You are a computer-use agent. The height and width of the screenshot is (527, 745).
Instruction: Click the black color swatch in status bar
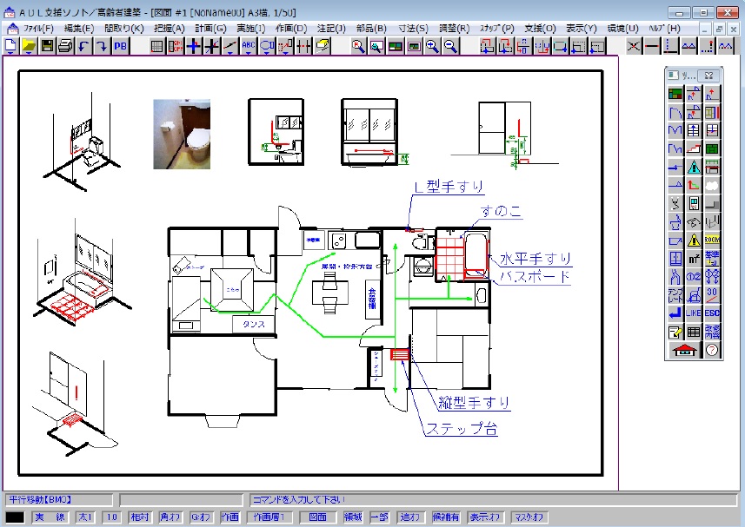(16, 517)
